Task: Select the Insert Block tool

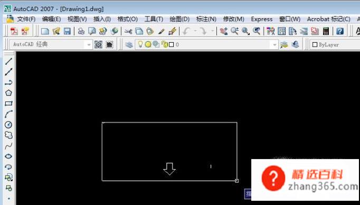Action: coord(8,178)
